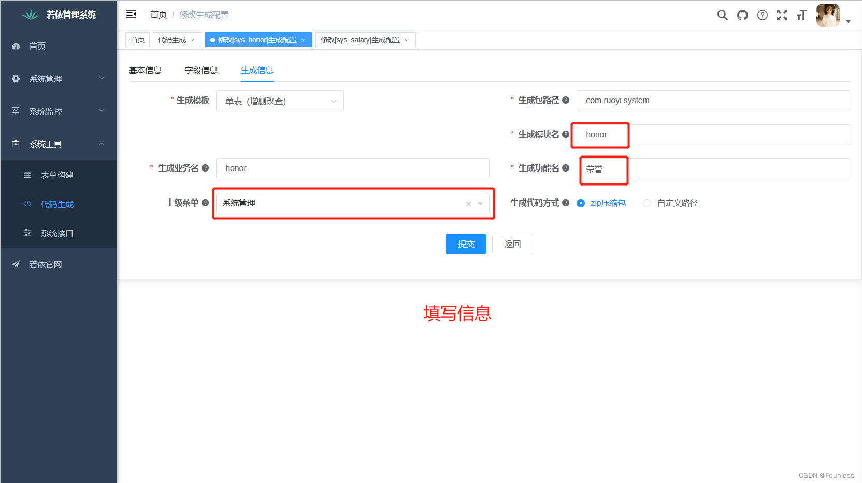Click the 提交 submit button

click(x=466, y=244)
